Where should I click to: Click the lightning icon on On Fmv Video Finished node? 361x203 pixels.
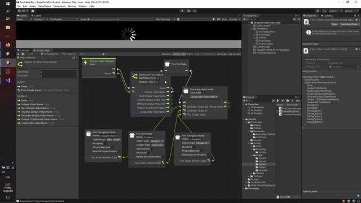[x=85, y=63]
